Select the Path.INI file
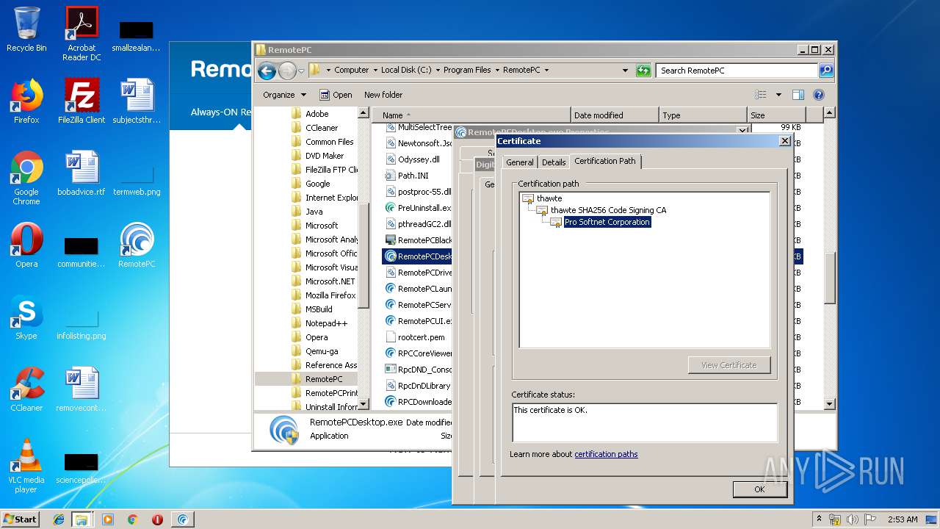The width and height of the screenshot is (940, 529). (413, 176)
